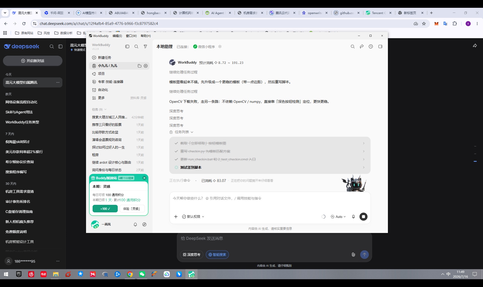Open 自动化 in WorkBuddy sidebar
The width and height of the screenshot is (483, 287).
click(119, 90)
